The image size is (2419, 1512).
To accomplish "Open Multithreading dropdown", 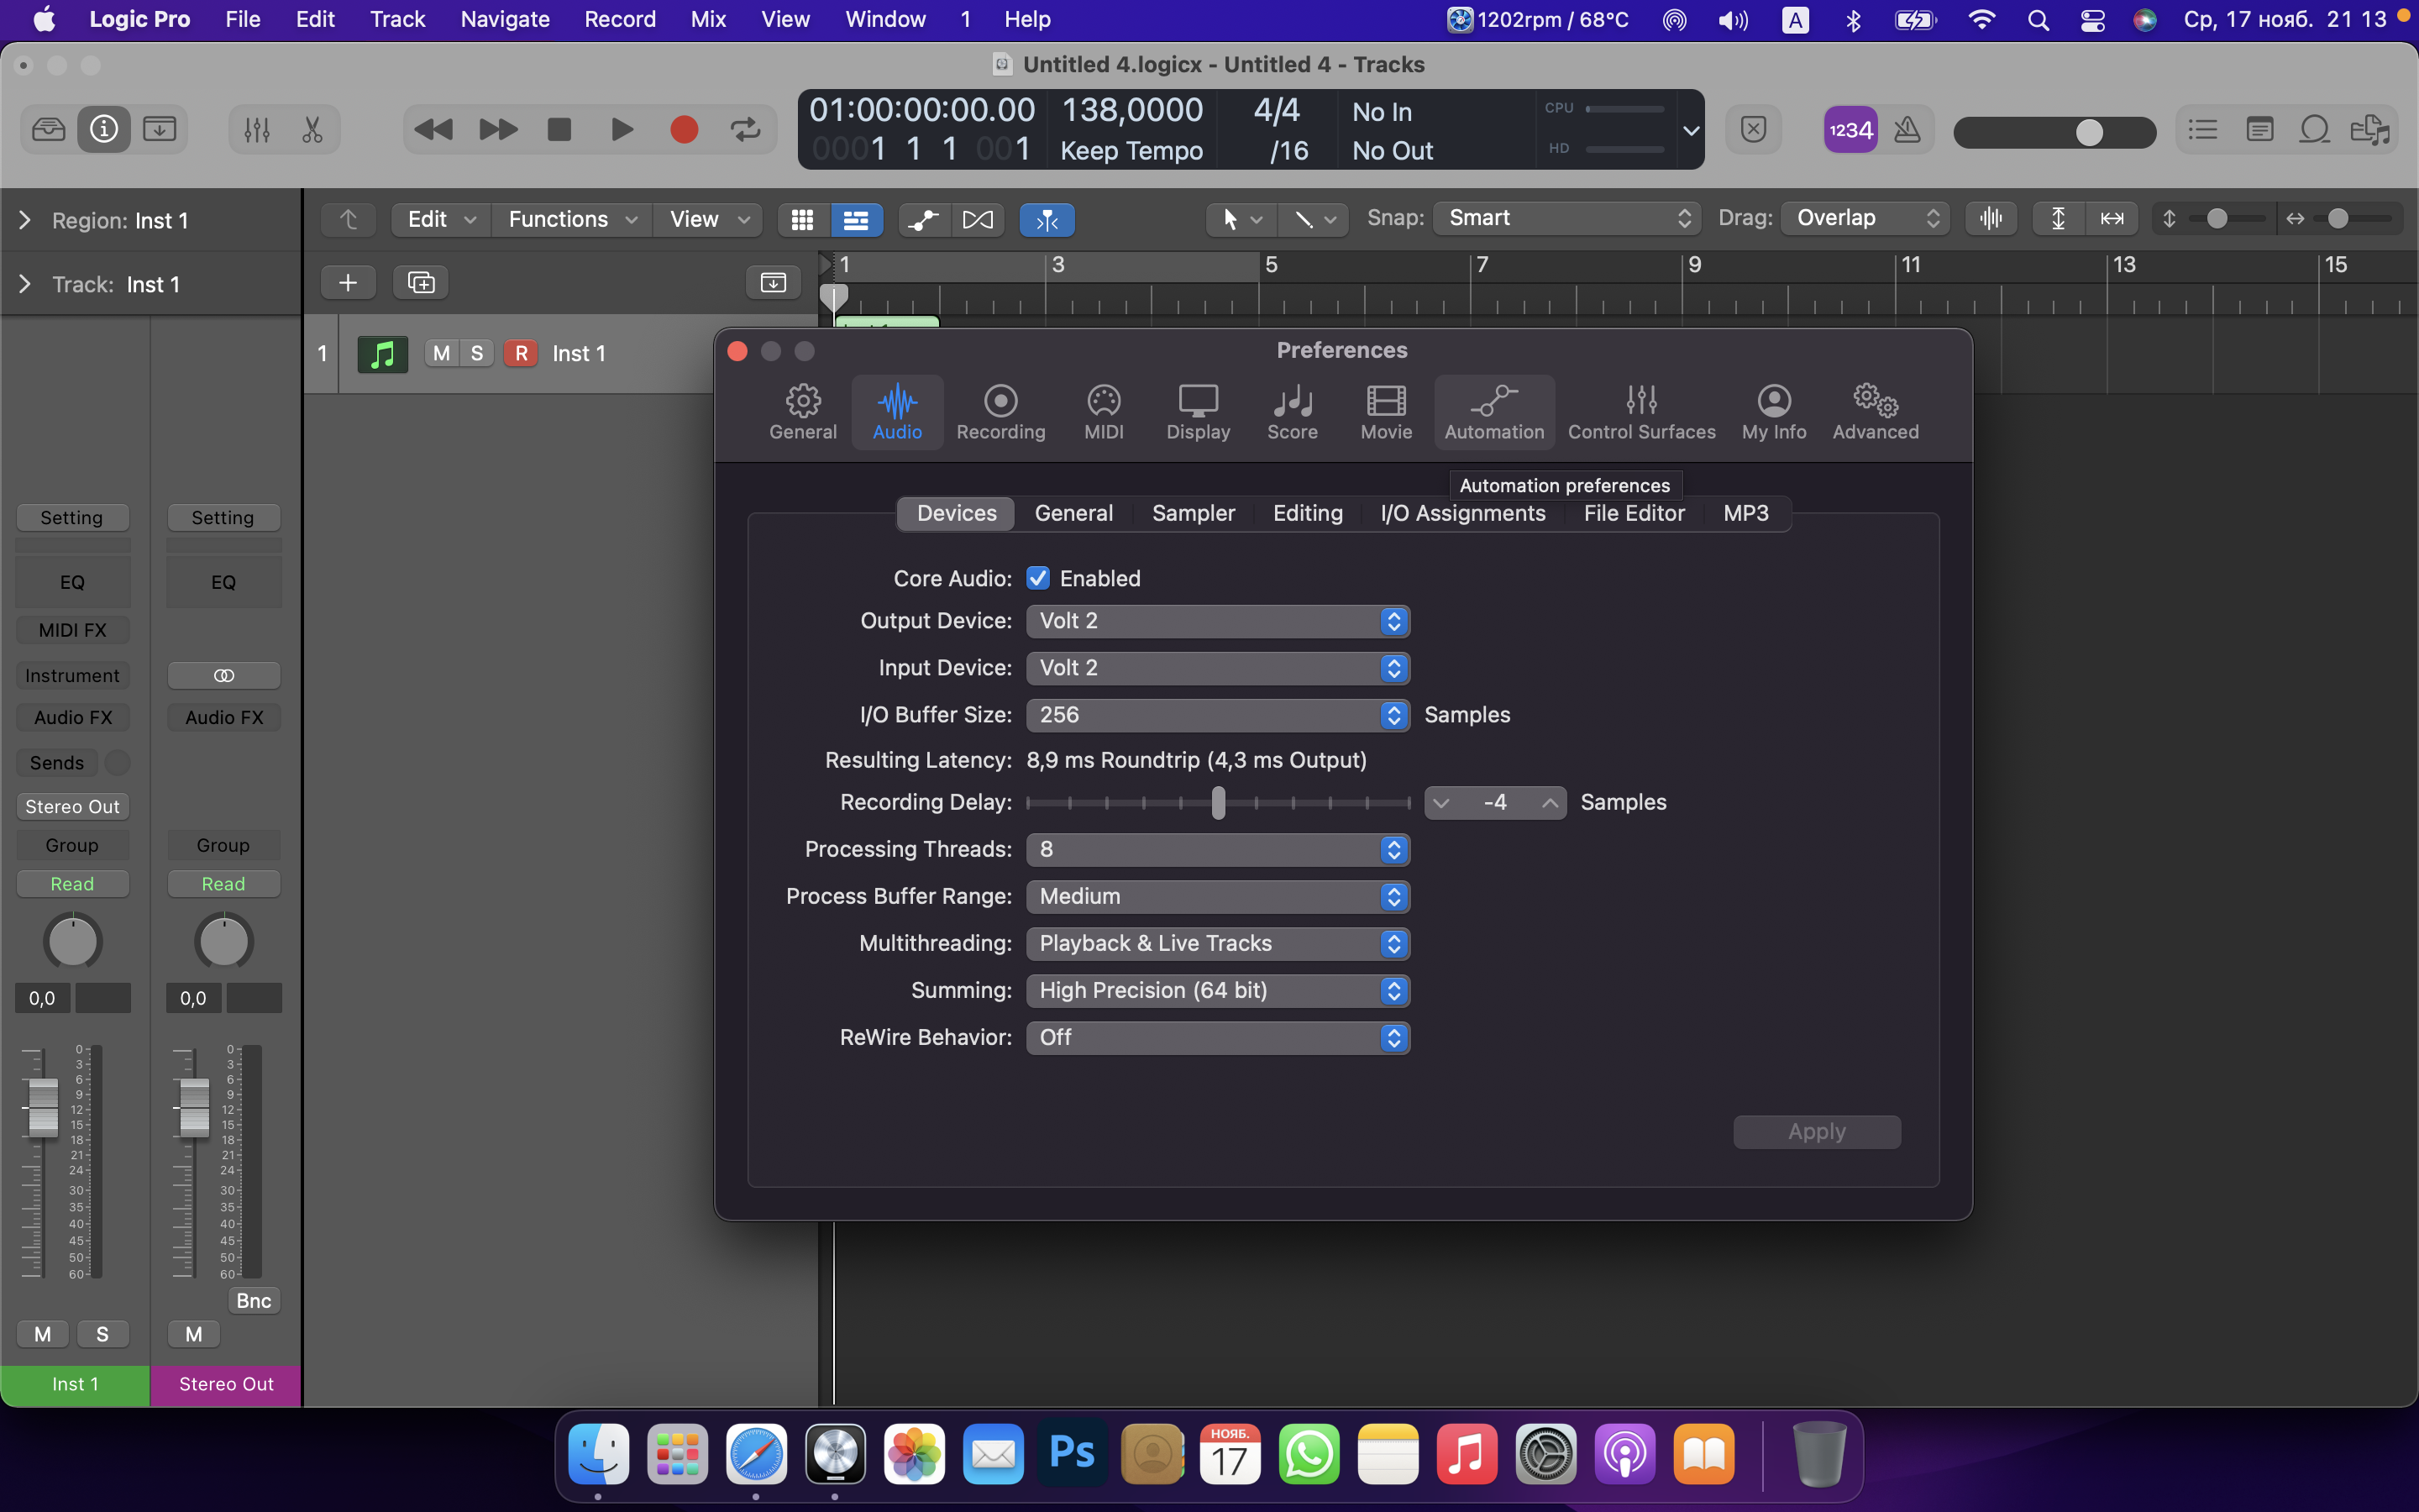I will pyautogui.click(x=1218, y=943).
